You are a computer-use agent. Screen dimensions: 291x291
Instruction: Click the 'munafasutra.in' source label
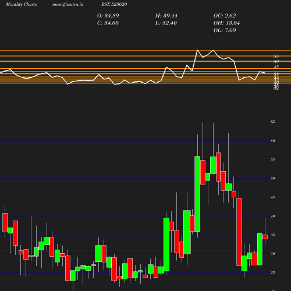pos(68,5)
